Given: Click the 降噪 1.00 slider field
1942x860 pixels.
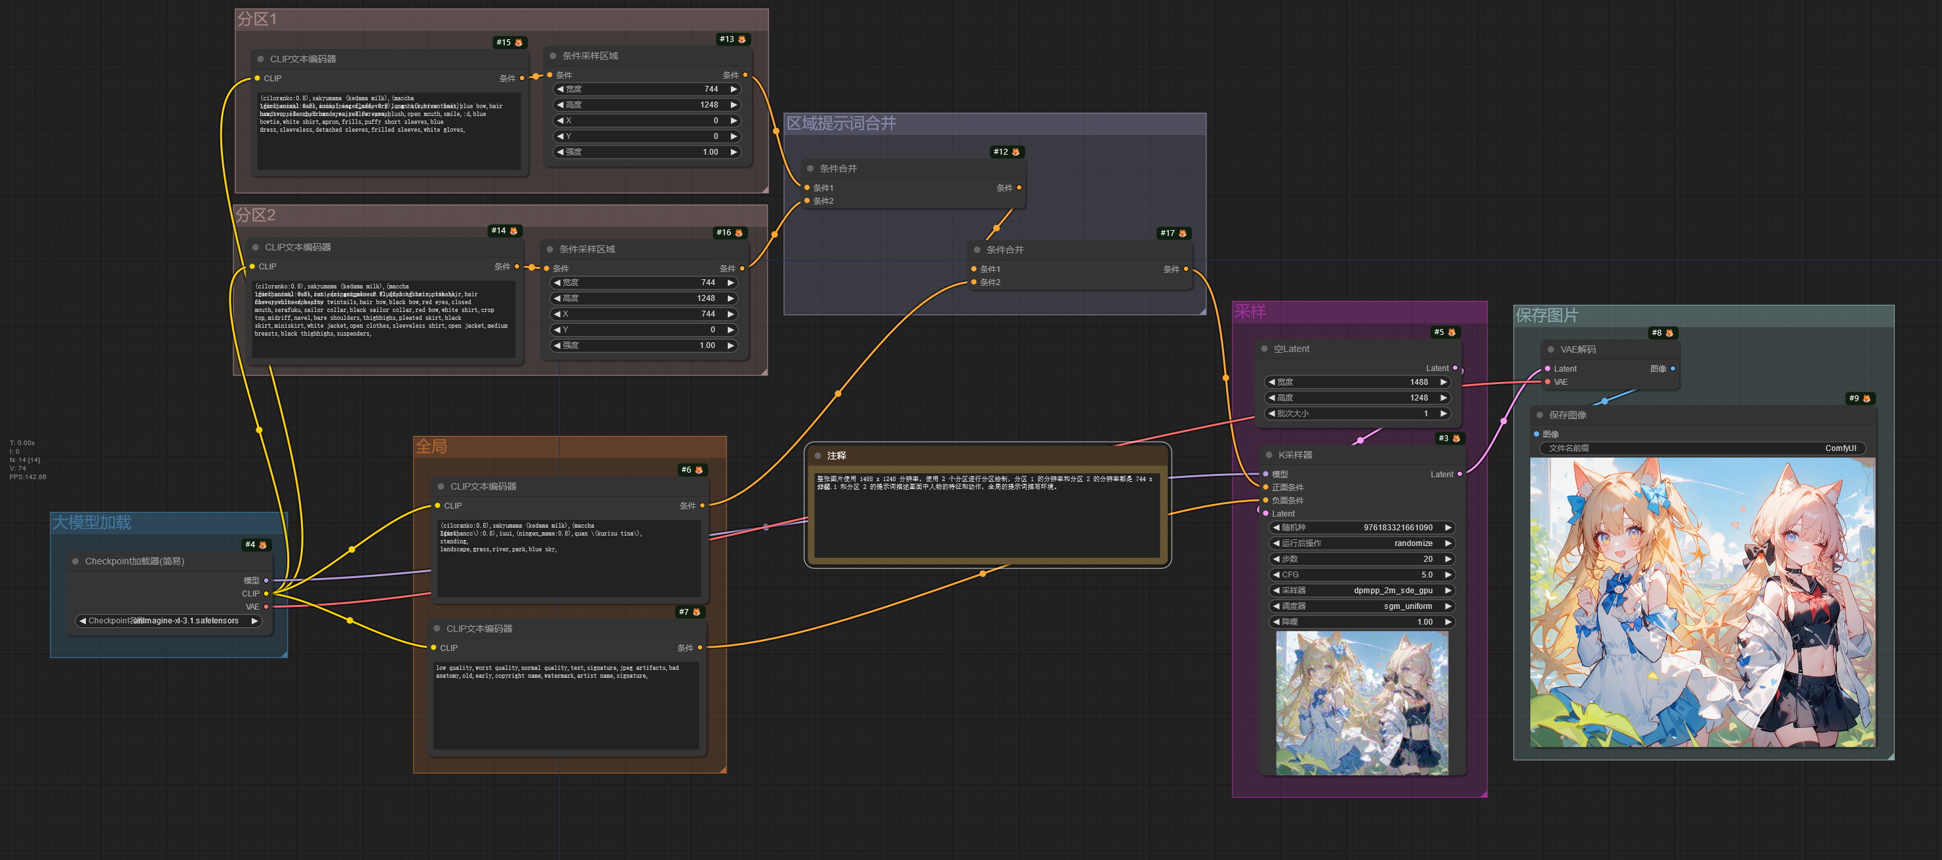Looking at the screenshot, I should 1362,622.
